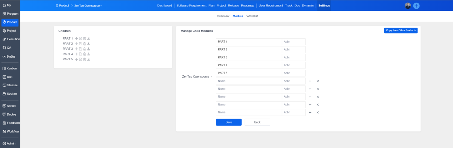
Task: Open child modules icon for PART 5
Action: (x=89, y=59)
